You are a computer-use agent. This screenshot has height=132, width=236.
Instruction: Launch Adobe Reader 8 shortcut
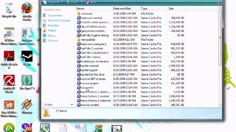(x=9, y=59)
